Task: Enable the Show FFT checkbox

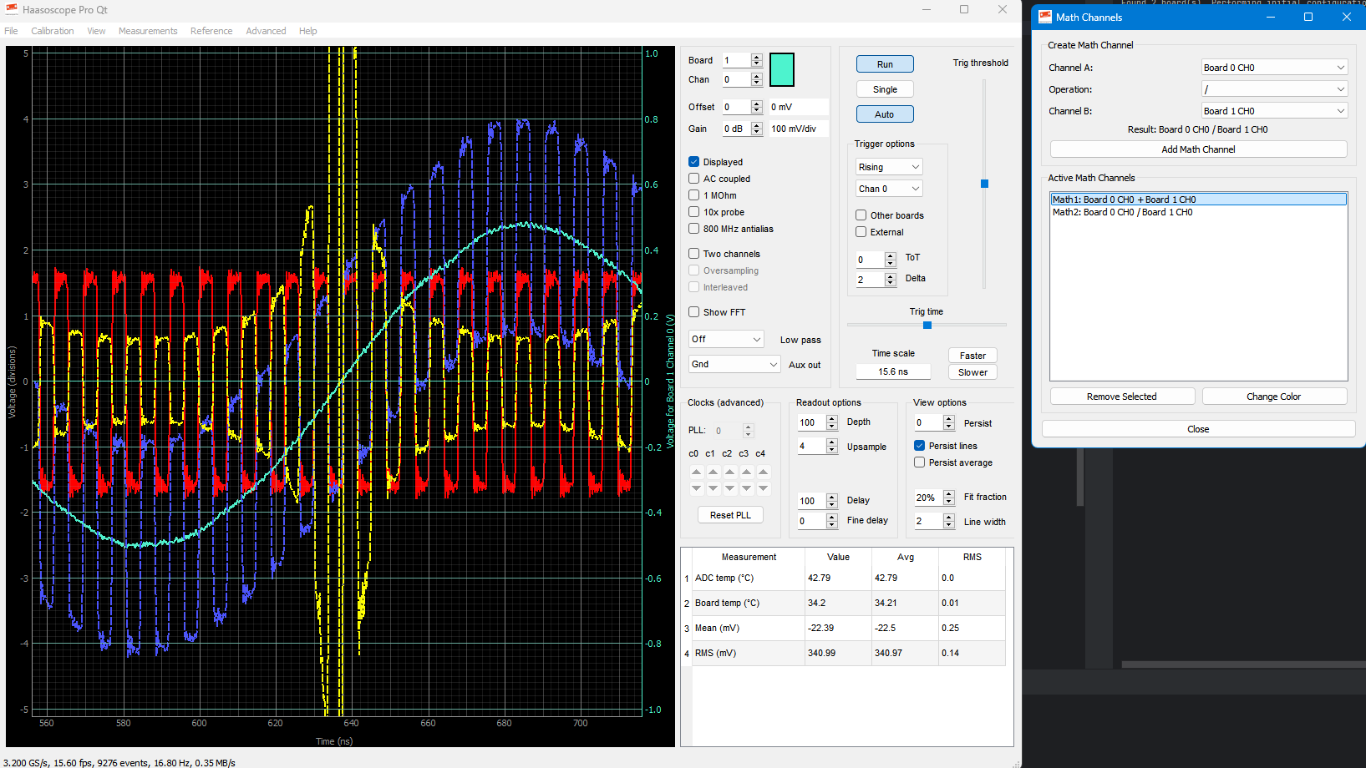Action: point(694,312)
